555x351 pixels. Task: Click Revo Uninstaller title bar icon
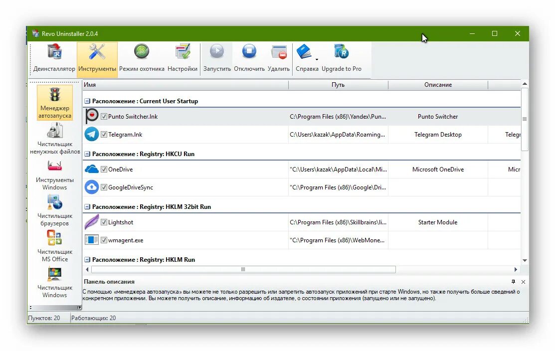click(x=35, y=33)
